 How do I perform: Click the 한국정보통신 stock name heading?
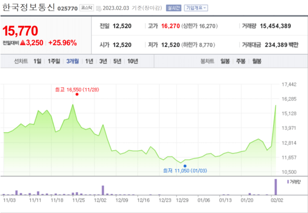pos(28,8)
